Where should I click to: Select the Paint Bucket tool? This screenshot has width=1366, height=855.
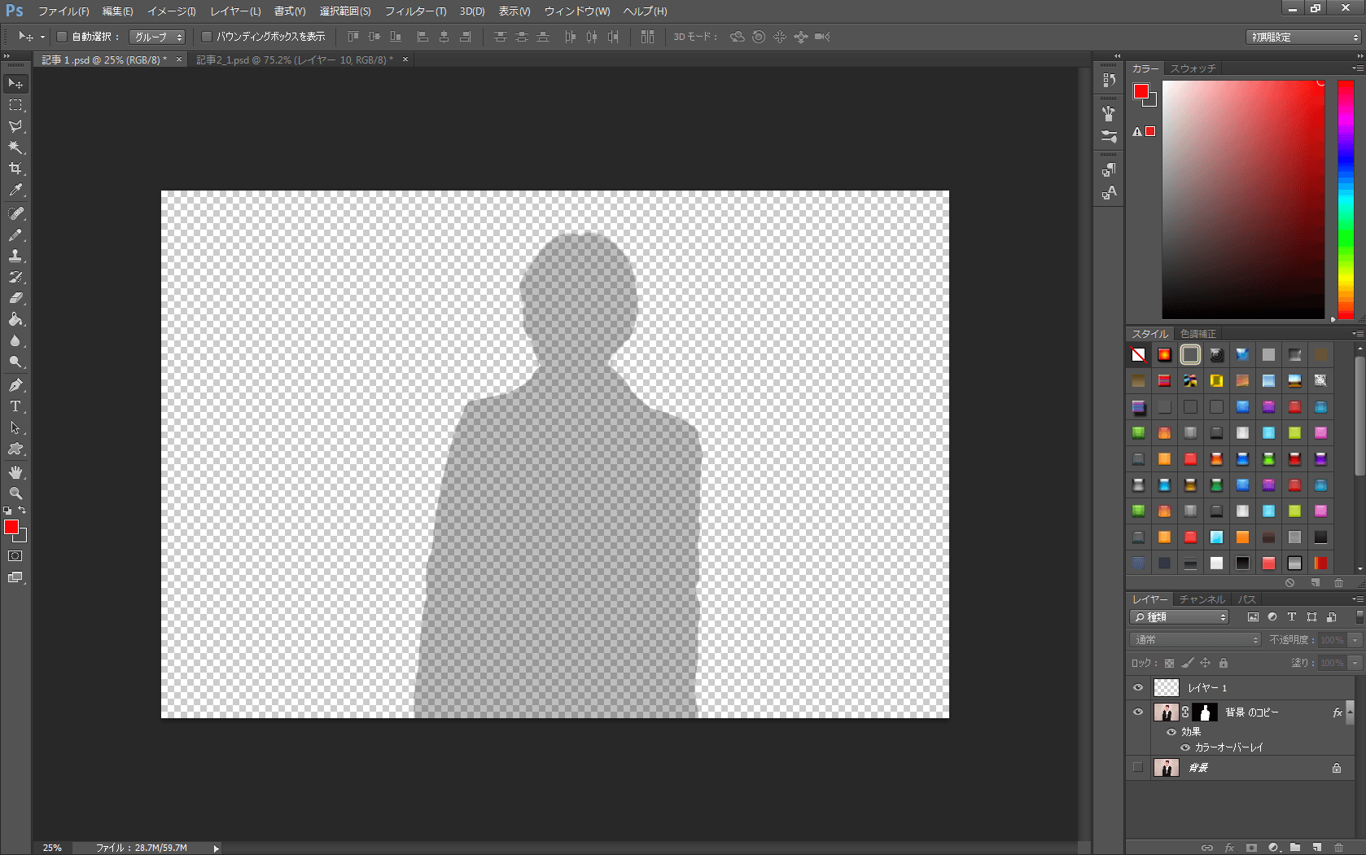point(15,319)
